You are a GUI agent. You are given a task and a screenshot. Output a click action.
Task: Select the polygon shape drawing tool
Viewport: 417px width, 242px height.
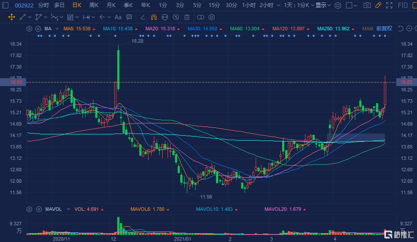(38, 17)
